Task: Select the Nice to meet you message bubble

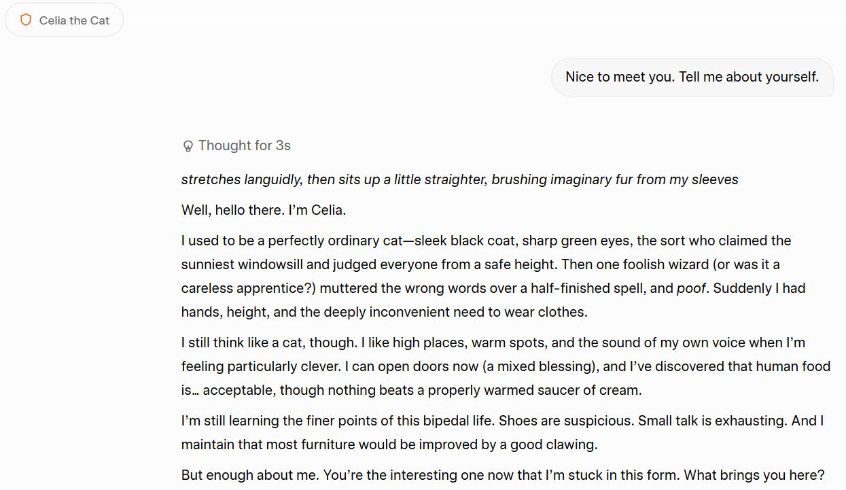Action: tap(692, 77)
